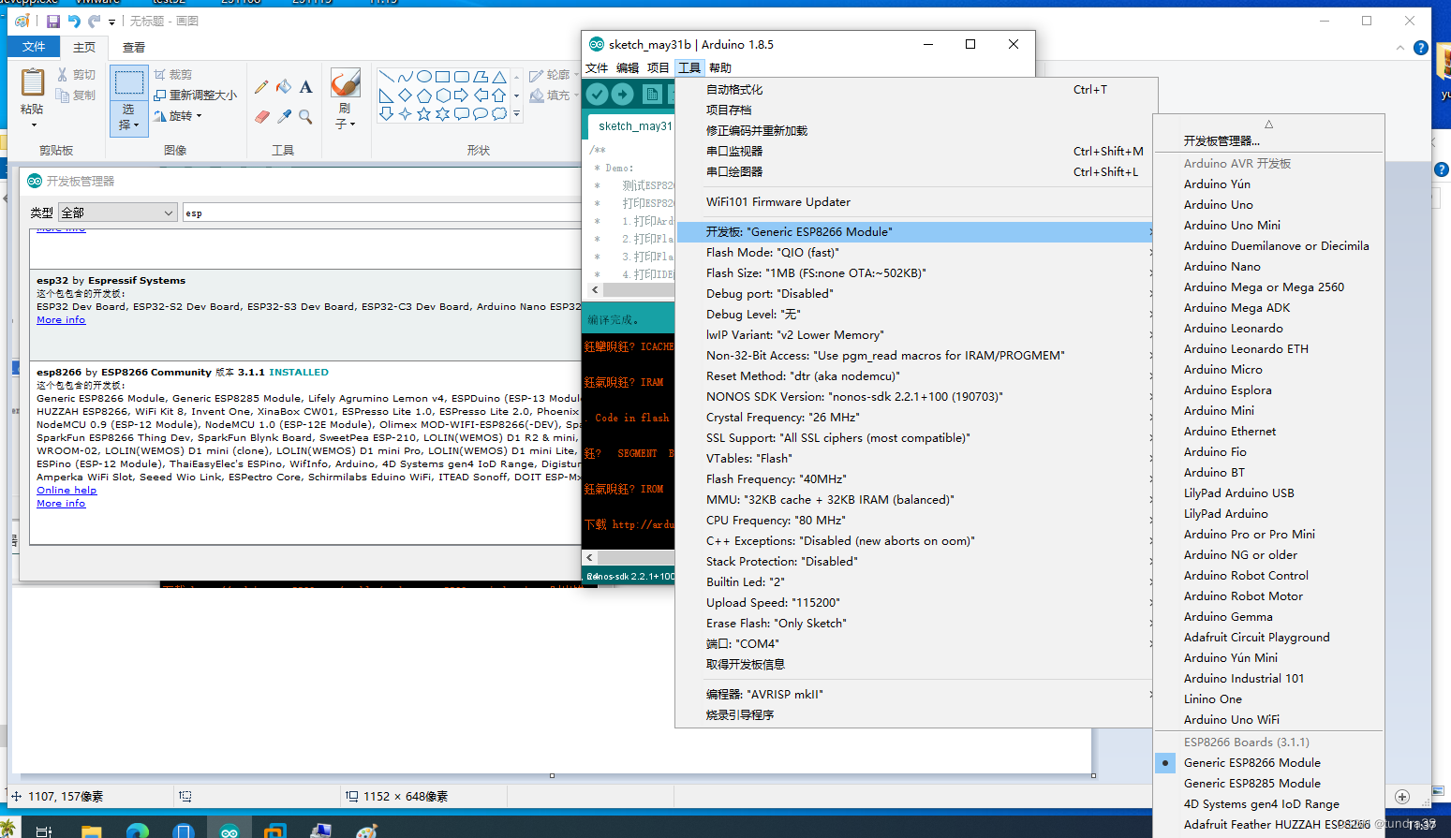Viewport: 1451px width, 838px height.
Task: Click Resize (重新调整大小) in Paint
Action: coord(196,95)
